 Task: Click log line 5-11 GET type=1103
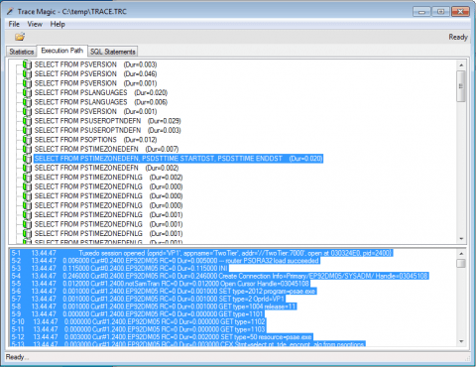(138, 329)
